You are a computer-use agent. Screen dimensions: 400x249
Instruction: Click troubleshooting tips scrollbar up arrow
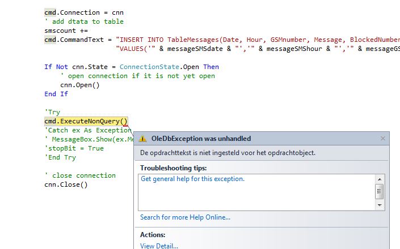(380, 179)
